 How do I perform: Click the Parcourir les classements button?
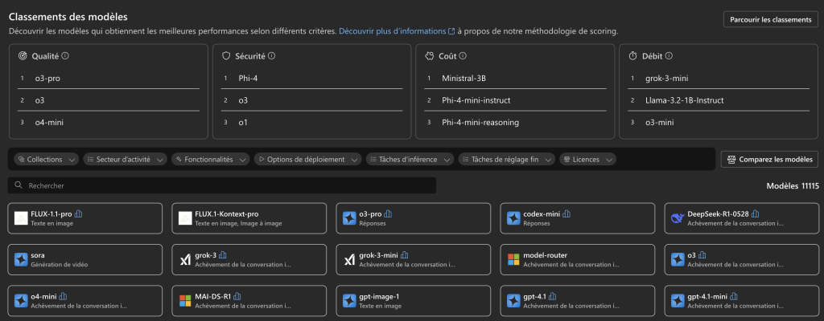pos(770,19)
